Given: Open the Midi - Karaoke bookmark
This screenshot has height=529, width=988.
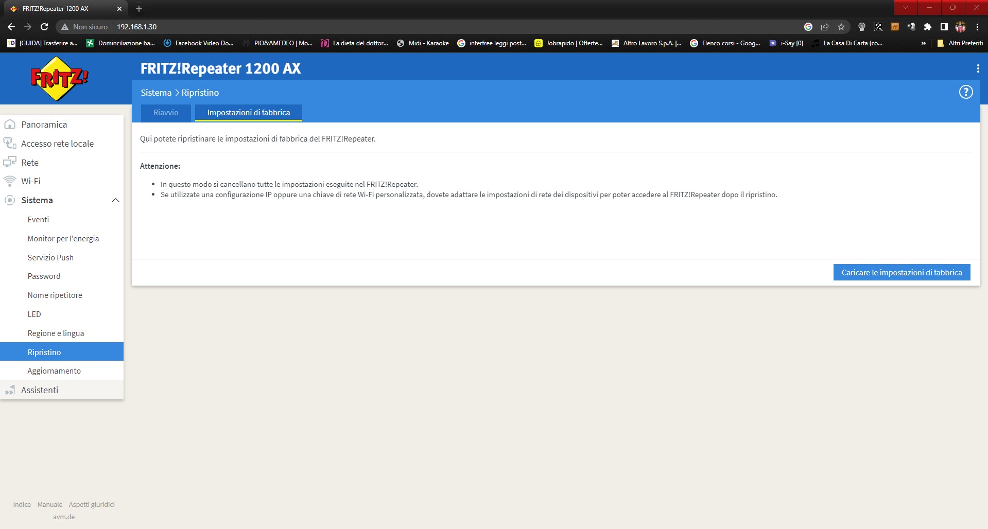Looking at the screenshot, I should 423,43.
